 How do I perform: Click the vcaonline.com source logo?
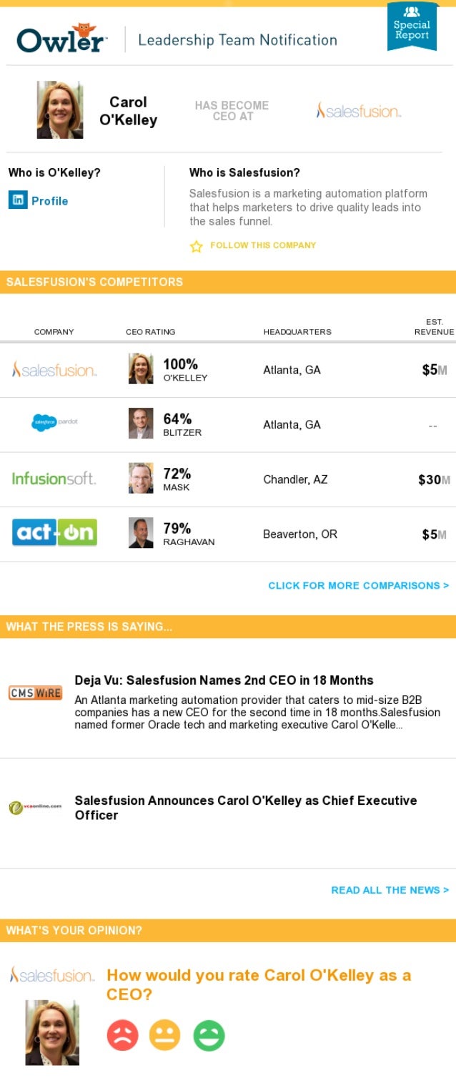click(35, 807)
